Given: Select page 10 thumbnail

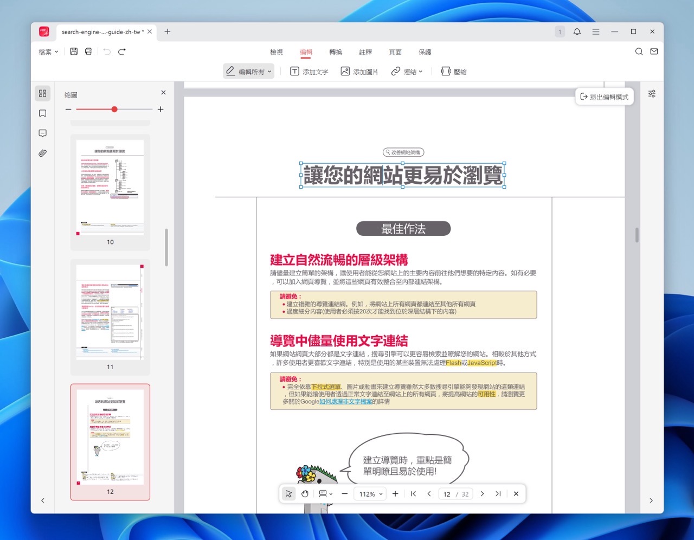Looking at the screenshot, I should coord(110,187).
